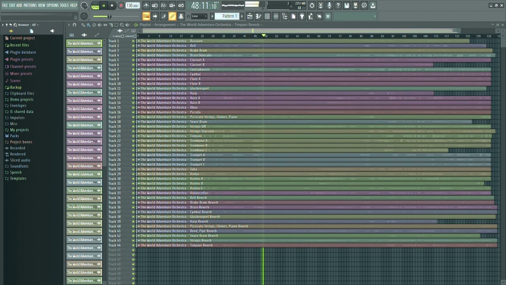Open the ADD menu
Screen dimensions: 506x285
(x=19, y=6)
